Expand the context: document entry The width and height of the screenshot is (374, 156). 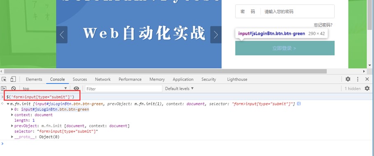(x=12, y=115)
